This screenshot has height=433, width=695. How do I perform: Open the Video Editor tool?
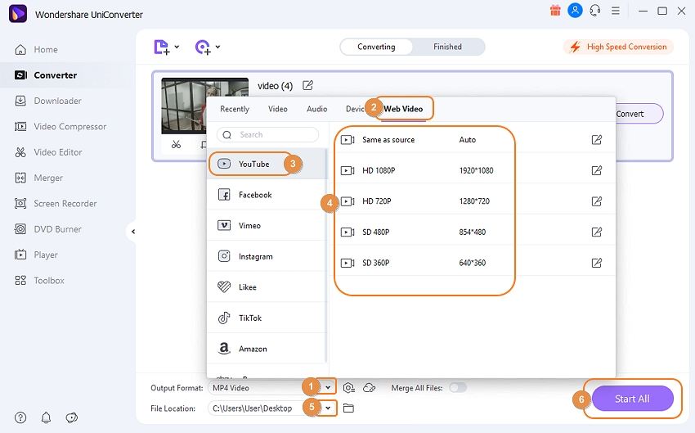(x=48, y=152)
